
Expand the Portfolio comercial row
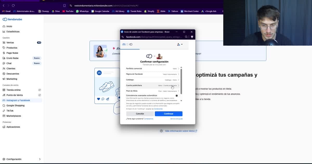[153, 69]
